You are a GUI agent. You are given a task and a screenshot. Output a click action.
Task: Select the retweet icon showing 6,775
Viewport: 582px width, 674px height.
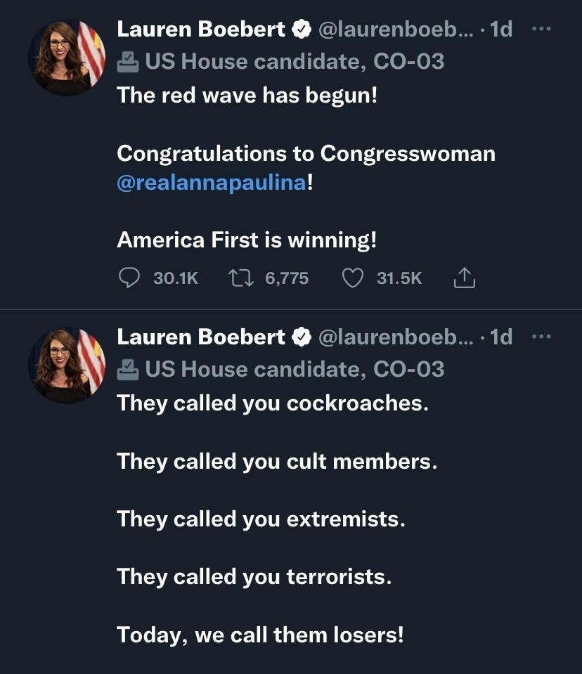click(242, 277)
